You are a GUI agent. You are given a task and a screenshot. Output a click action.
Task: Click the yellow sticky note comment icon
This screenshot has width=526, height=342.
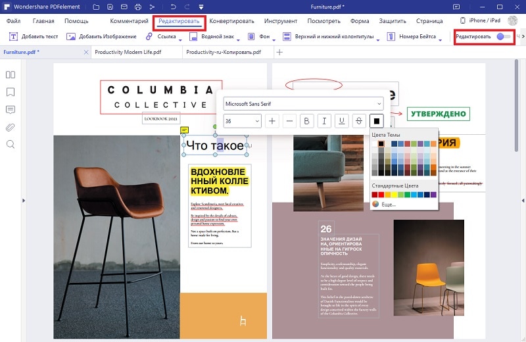click(185, 130)
